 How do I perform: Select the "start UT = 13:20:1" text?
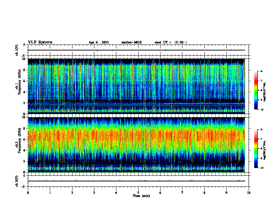click(x=171, y=42)
